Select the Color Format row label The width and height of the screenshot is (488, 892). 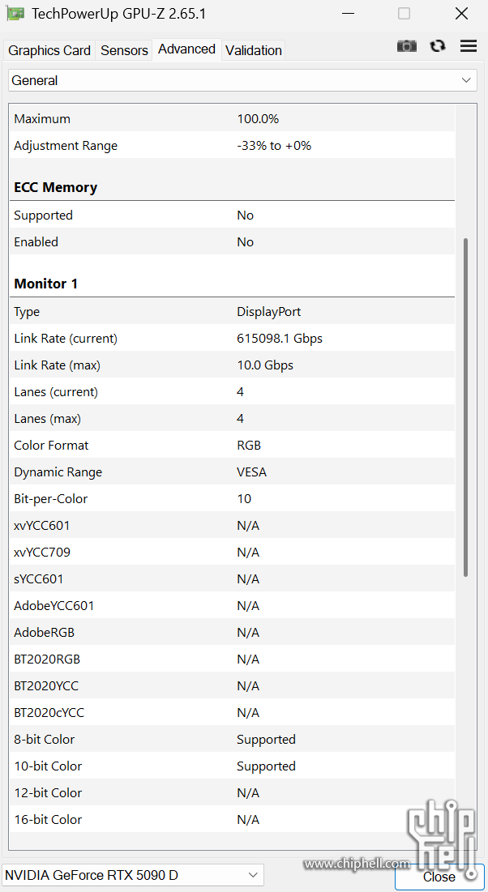click(51, 446)
